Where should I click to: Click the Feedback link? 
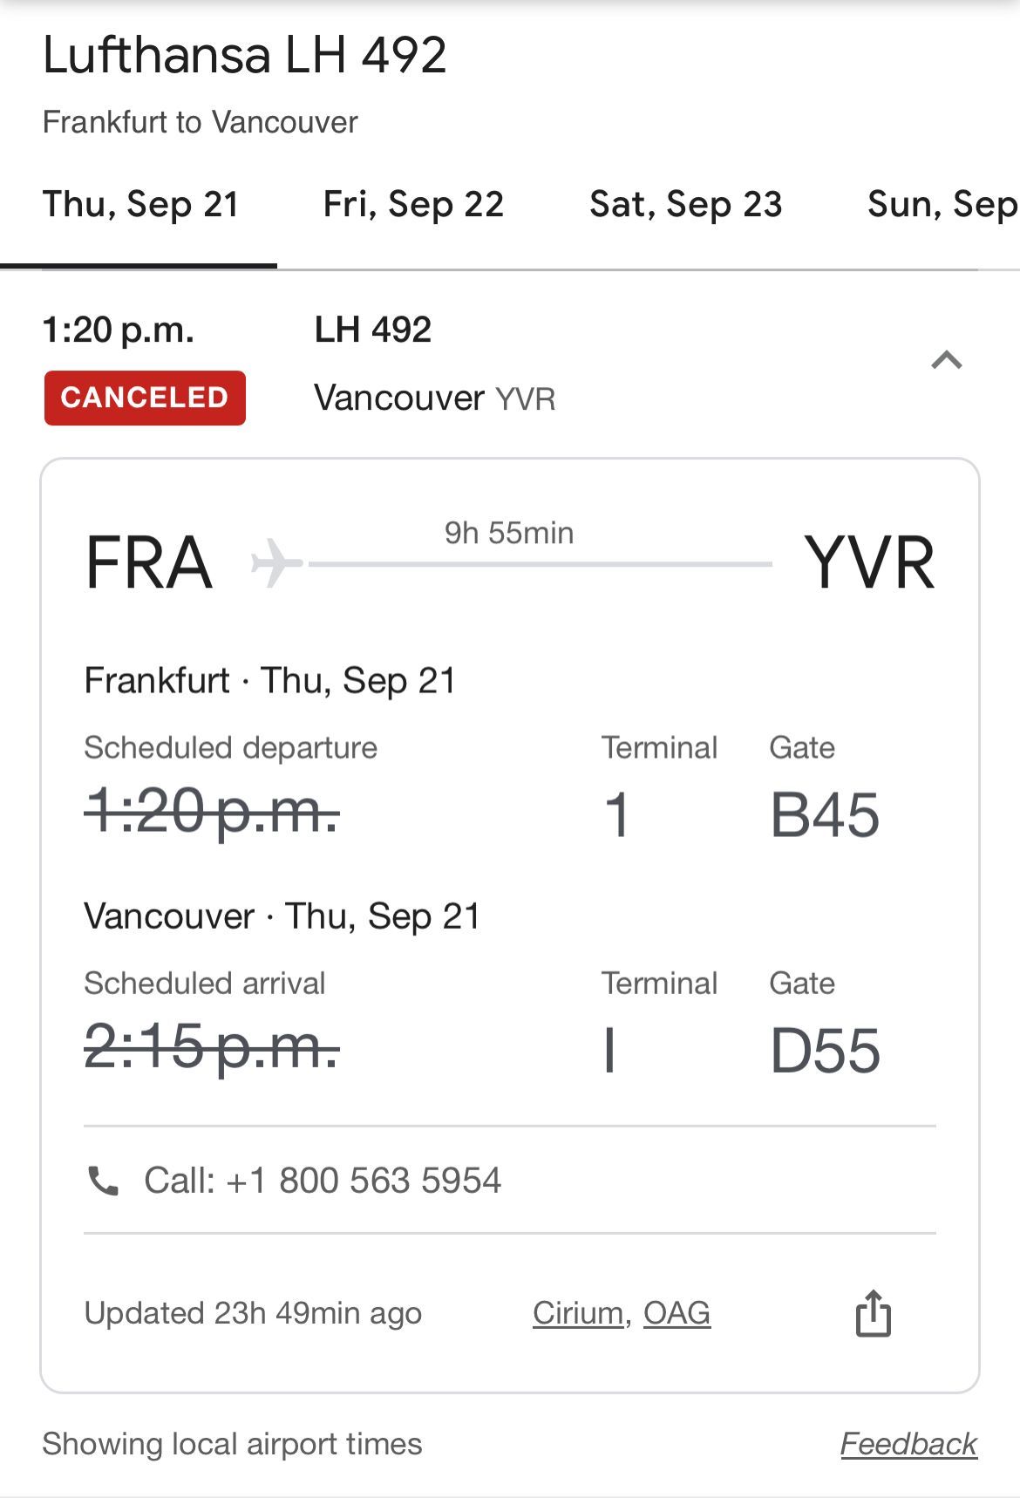point(908,1444)
